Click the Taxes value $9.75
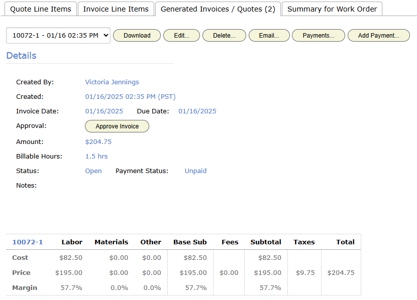The image size is (417, 300). point(305,273)
